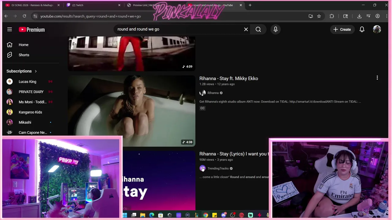Screen dimensions: 392x220
Task: Close the Twitch tab
Action: 119,5
